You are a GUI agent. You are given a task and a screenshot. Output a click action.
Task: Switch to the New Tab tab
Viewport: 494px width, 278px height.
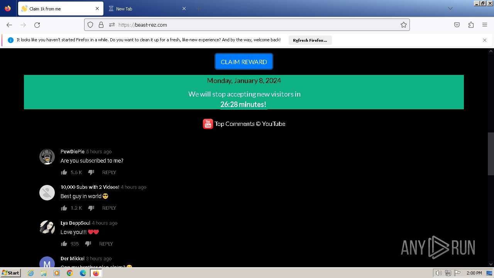coord(147,8)
